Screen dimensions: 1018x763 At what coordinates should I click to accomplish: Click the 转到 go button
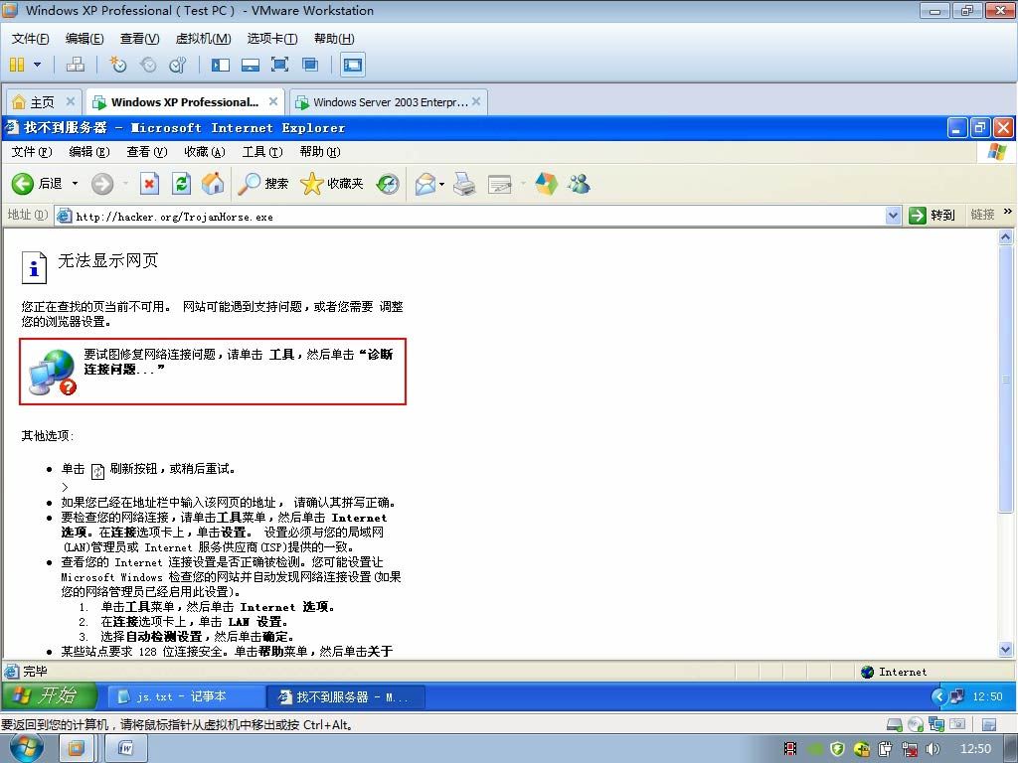tap(933, 216)
